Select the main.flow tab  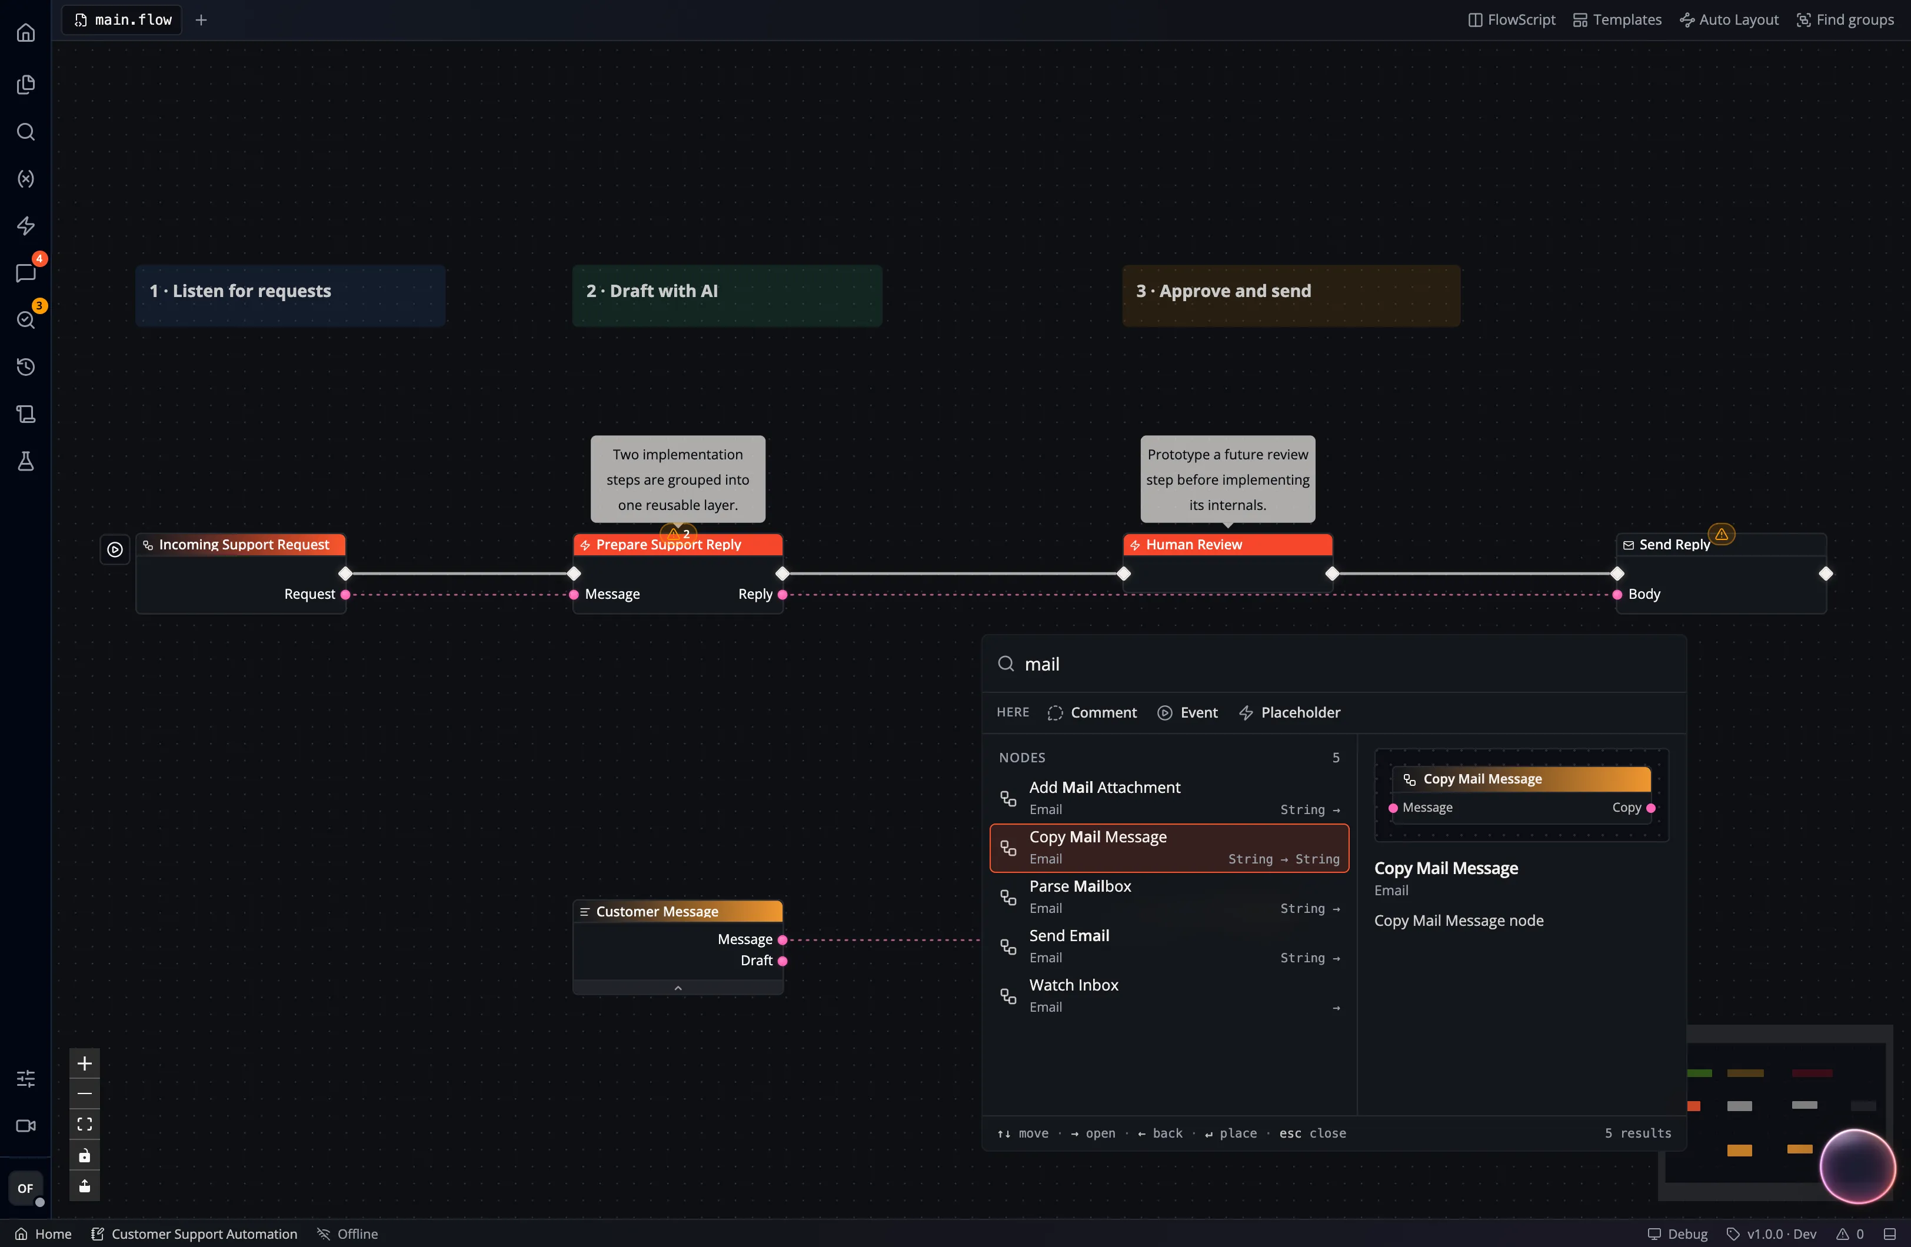pos(122,19)
